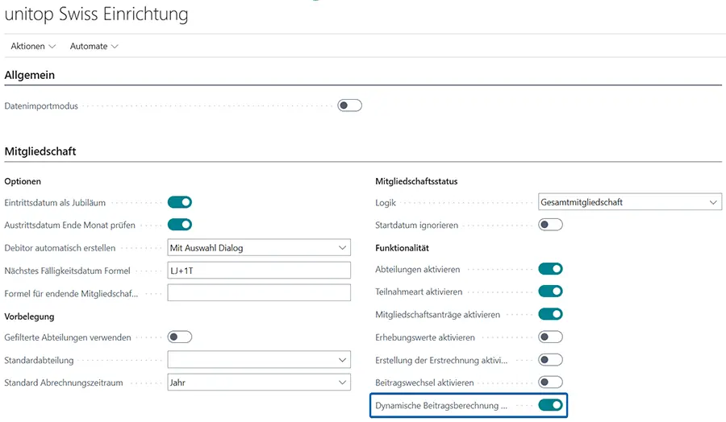Click the Dynamische Beitragsberechnung label
This screenshot has height=422, width=726.
click(441, 406)
